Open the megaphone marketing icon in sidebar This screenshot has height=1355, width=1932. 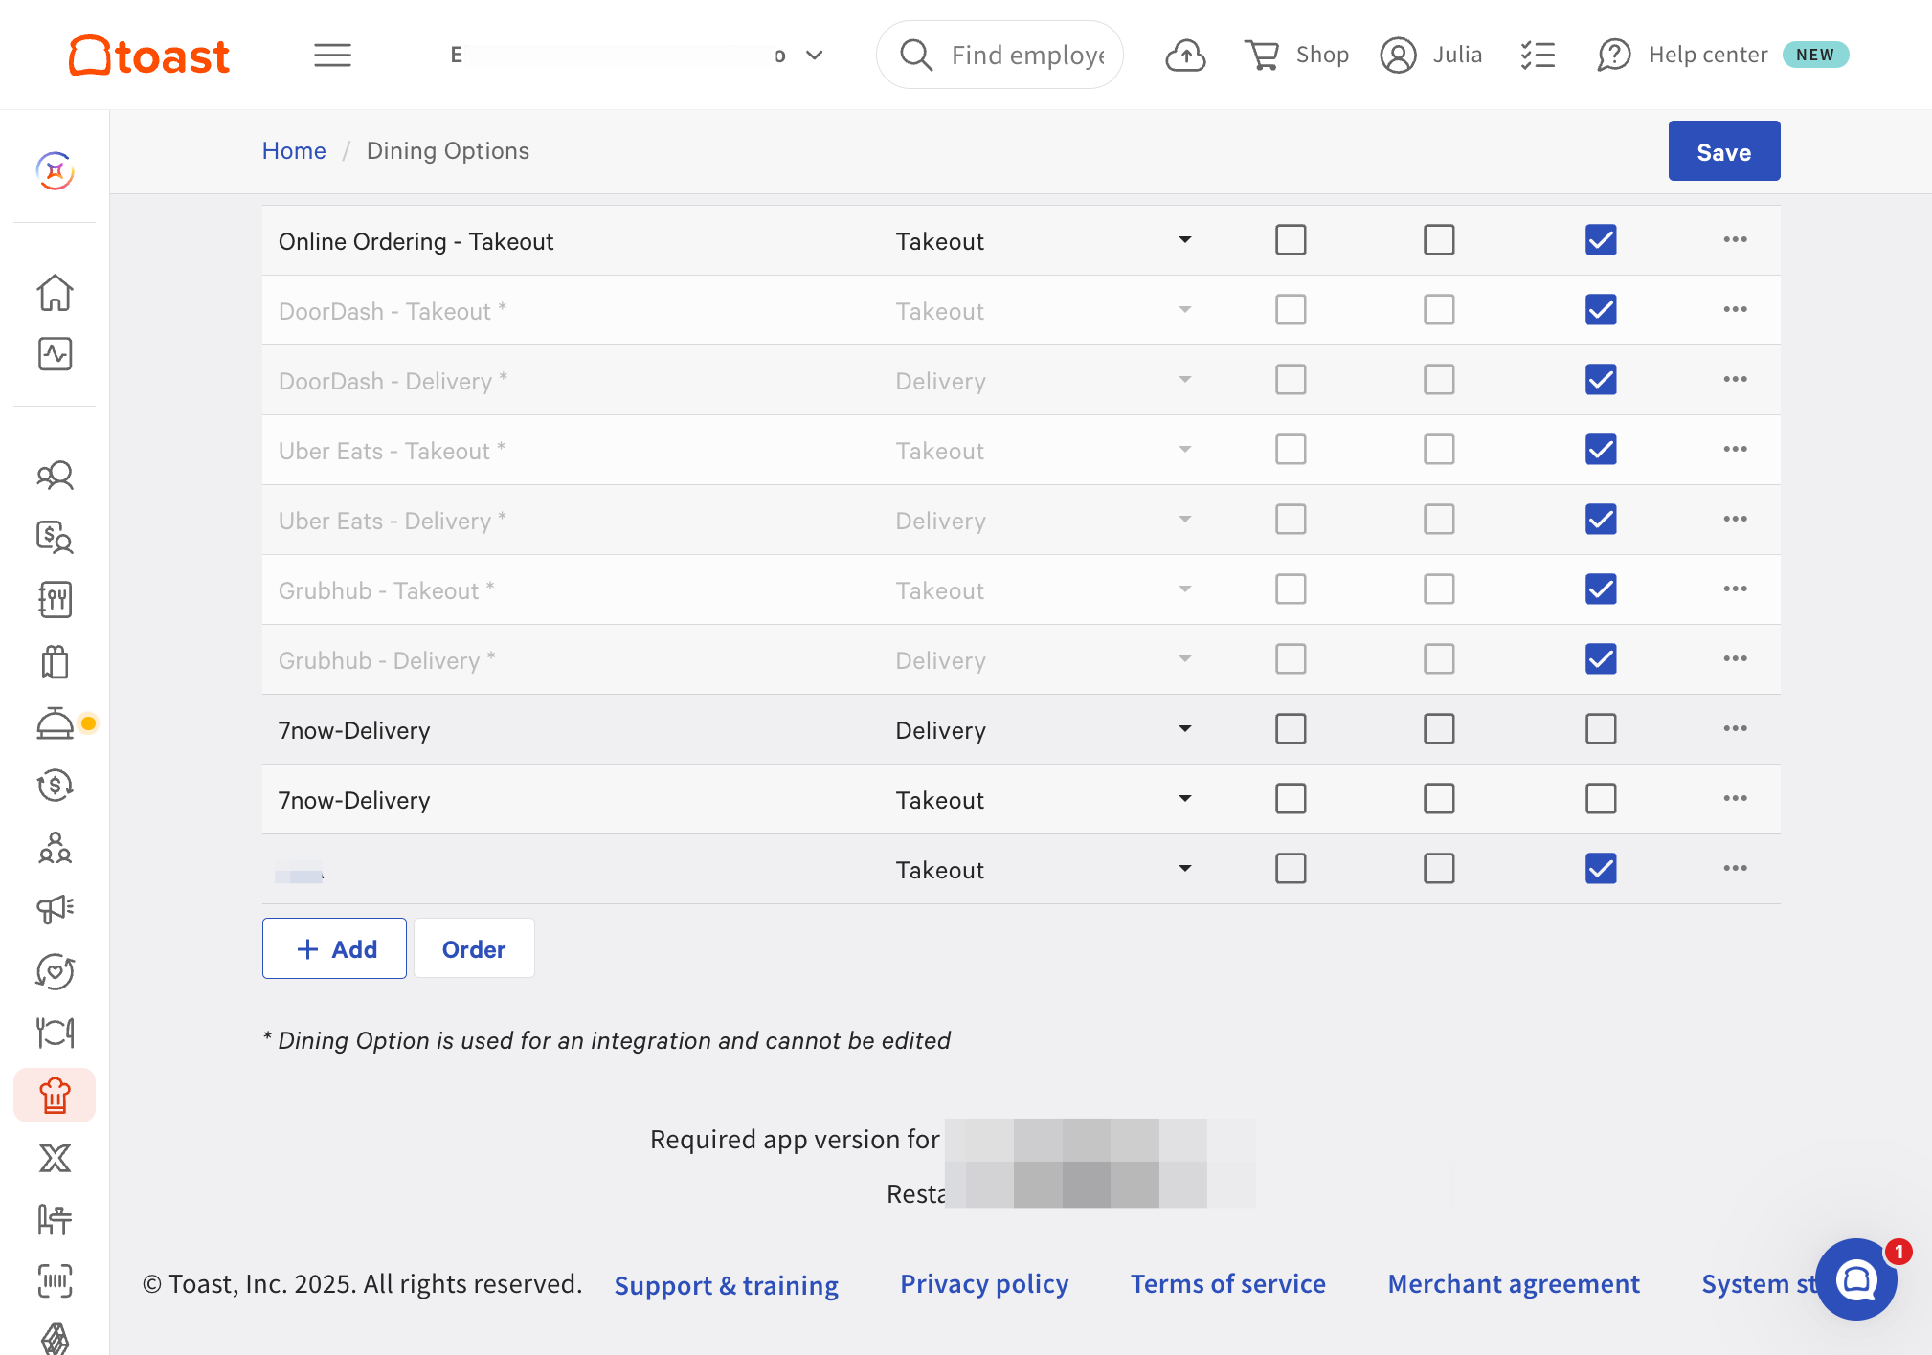point(55,909)
